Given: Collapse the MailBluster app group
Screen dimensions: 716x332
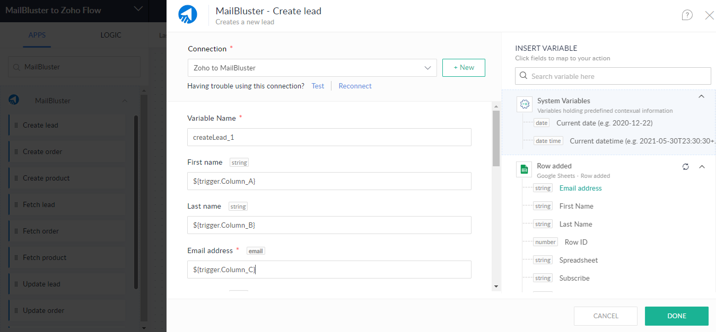Looking at the screenshot, I should pos(125,101).
